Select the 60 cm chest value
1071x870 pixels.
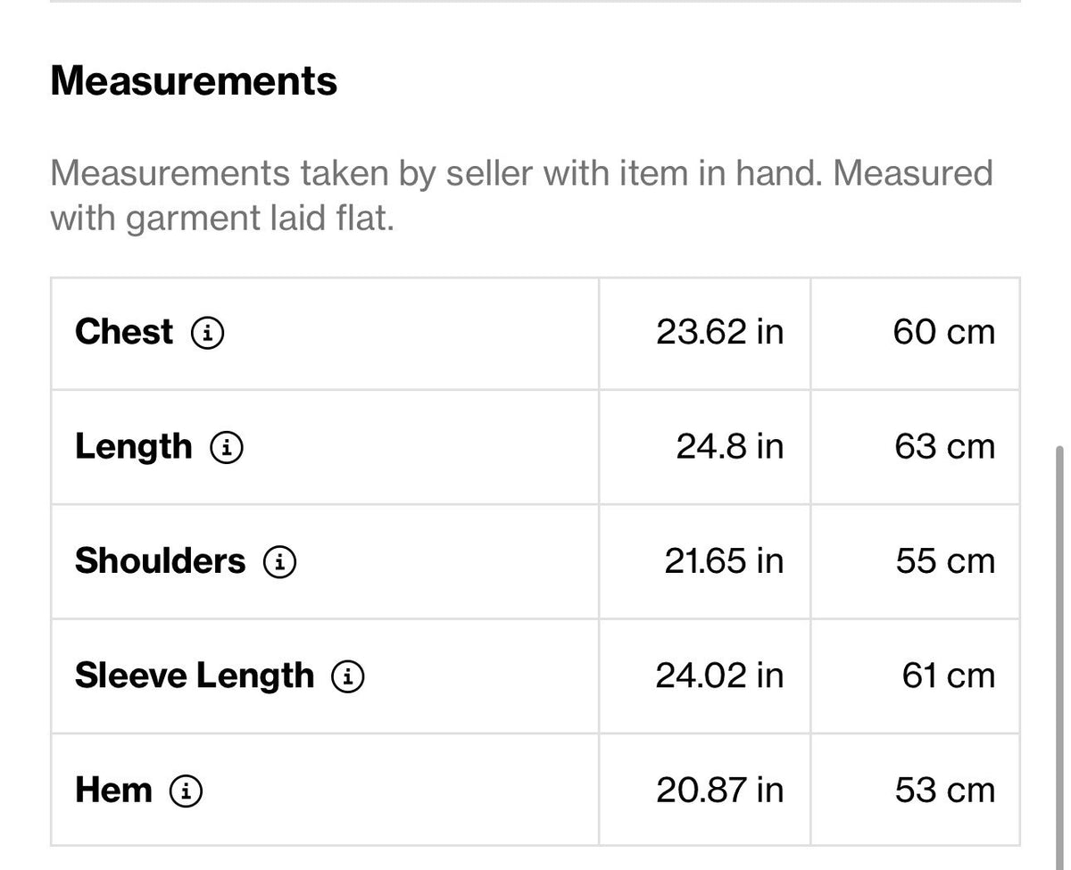[x=943, y=332]
